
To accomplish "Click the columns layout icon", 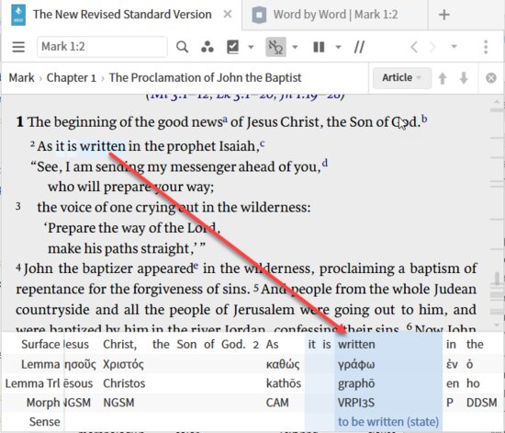I will (x=319, y=47).
